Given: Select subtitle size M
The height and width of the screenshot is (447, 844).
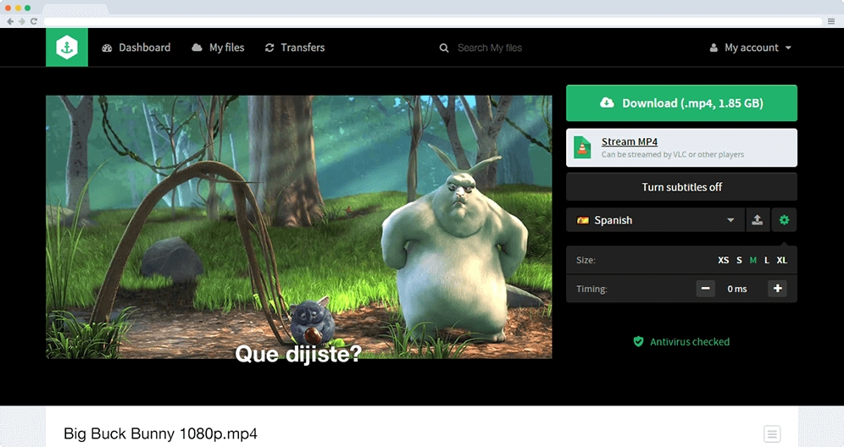Looking at the screenshot, I should (753, 260).
